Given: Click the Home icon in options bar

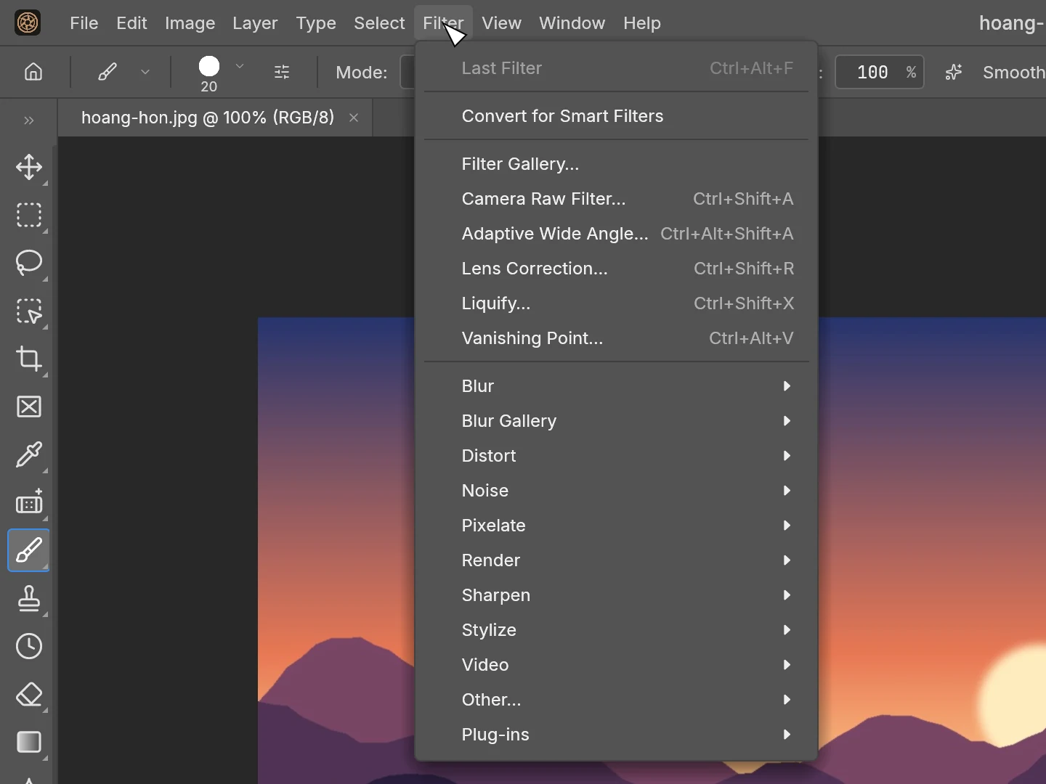Looking at the screenshot, I should pos(33,72).
